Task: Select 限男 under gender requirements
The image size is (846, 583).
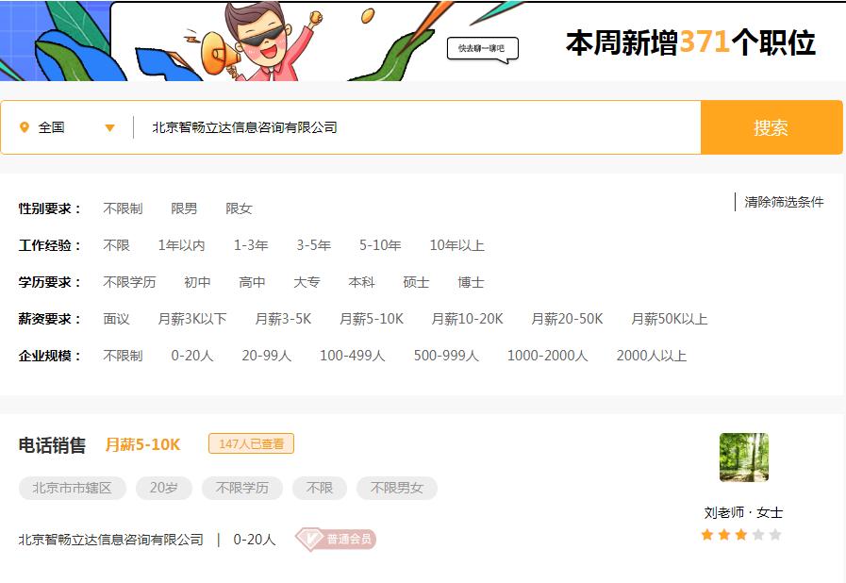Action: (185, 208)
